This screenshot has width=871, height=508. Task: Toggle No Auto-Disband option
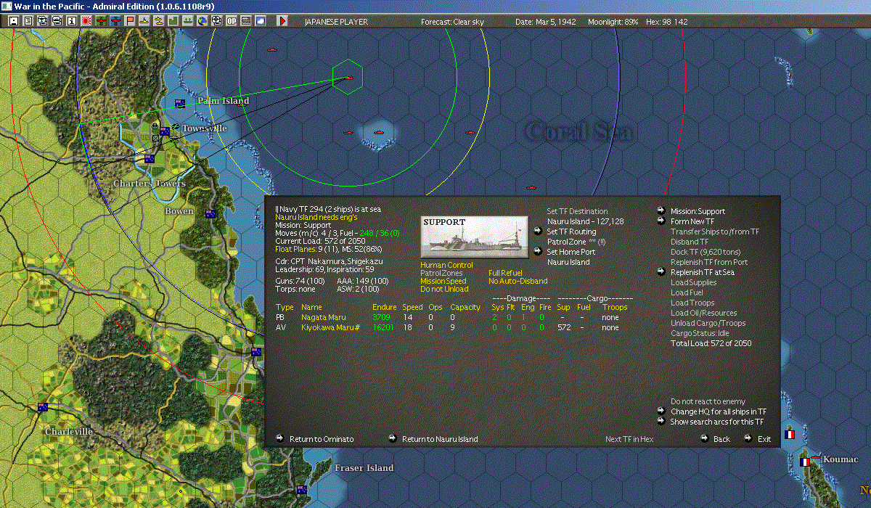518,282
